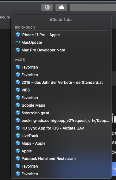Select the wsXS device heading

(x=20, y=60)
